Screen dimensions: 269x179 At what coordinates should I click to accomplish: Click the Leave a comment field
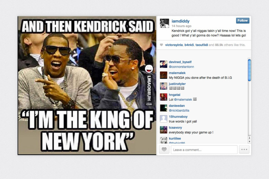[x=204, y=150]
